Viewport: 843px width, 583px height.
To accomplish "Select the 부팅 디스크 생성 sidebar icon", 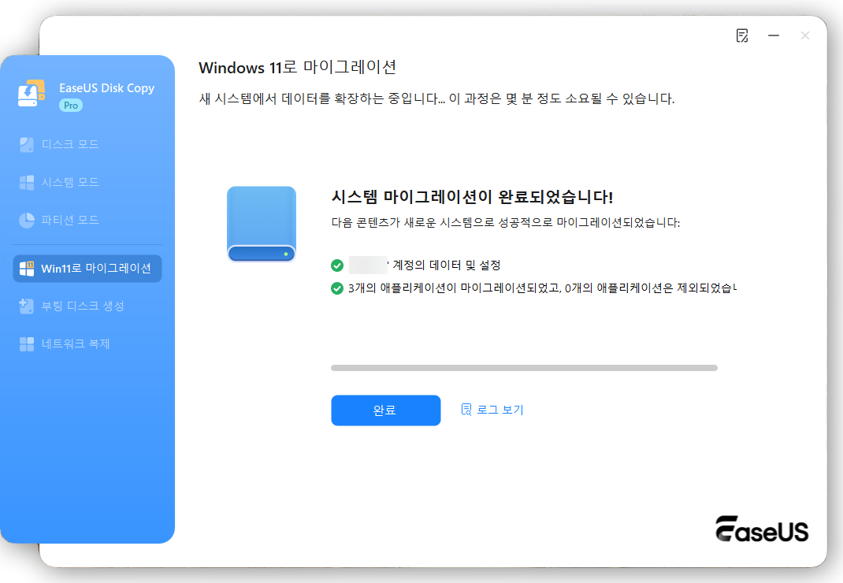I will [x=26, y=306].
